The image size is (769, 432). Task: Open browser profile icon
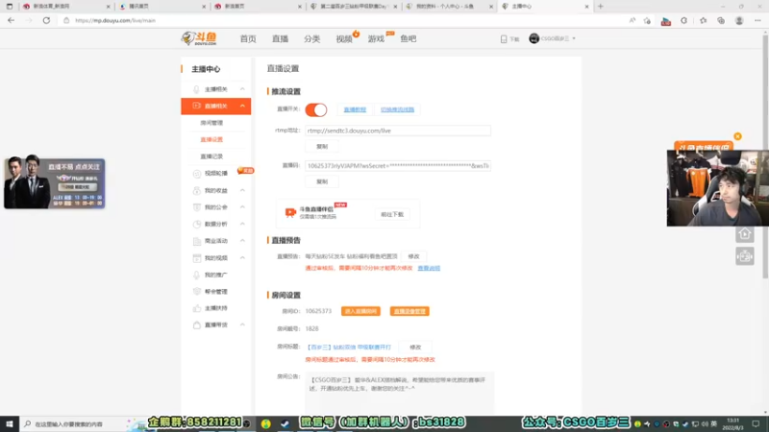point(739,20)
